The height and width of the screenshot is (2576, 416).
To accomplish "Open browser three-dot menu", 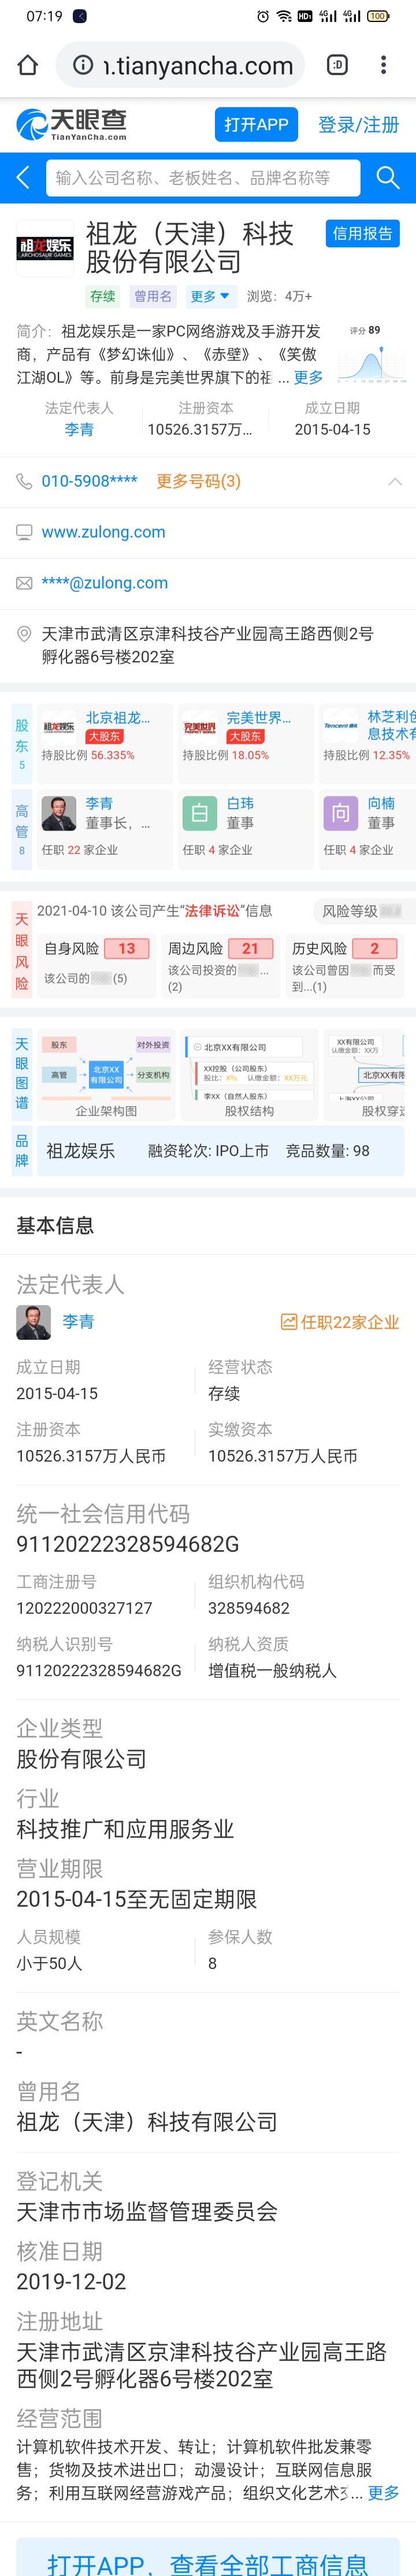I will coord(383,65).
